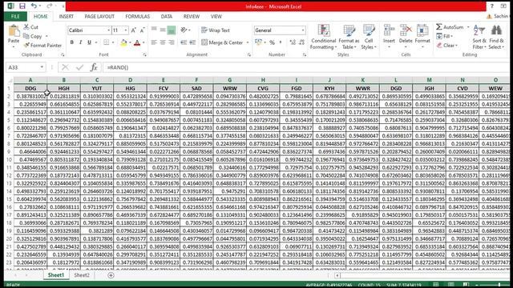This screenshot has width=513, height=288.
Task: Expand the Name Box dropdown arrow
Action: click(x=42, y=67)
